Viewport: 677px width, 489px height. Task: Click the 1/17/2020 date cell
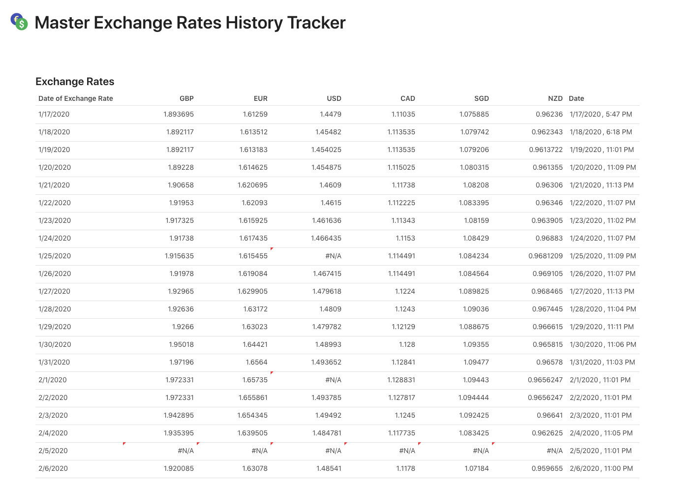[x=54, y=114]
